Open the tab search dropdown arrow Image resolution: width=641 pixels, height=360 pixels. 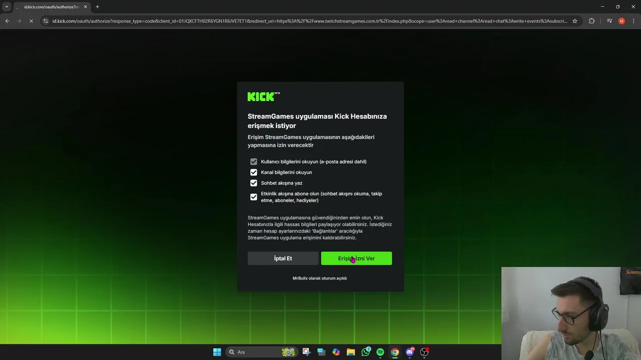point(7,6)
